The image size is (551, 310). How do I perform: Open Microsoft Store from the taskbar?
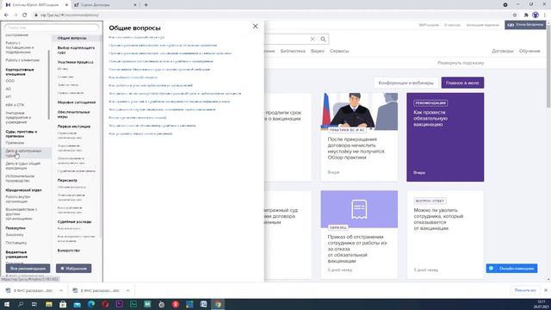(x=63, y=304)
